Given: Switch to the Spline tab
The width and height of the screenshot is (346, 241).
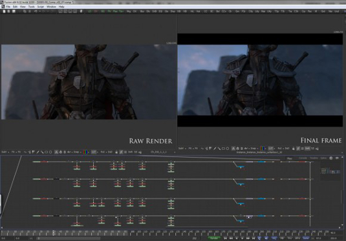Looking at the screenshot, I should point(323,158).
